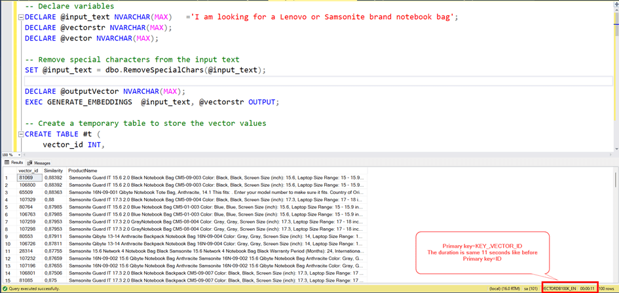Select the ProductName column header

(x=83, y=170)
